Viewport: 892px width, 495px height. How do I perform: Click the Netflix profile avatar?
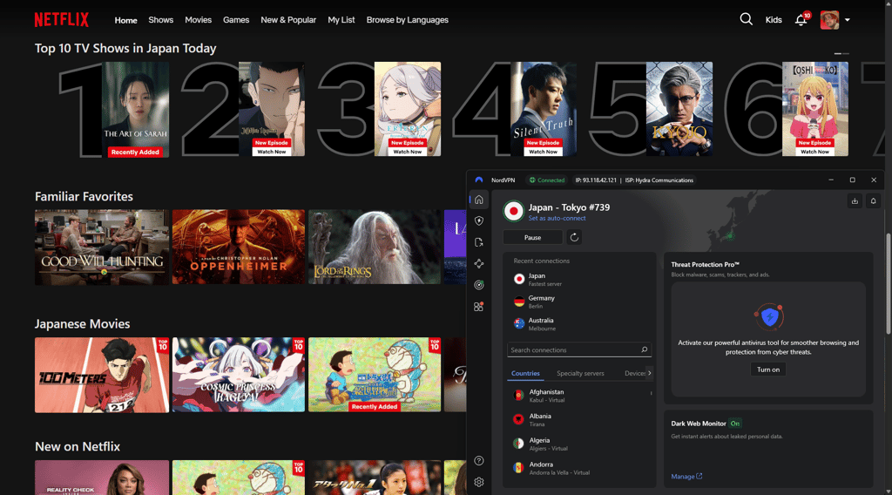(829, 20)
